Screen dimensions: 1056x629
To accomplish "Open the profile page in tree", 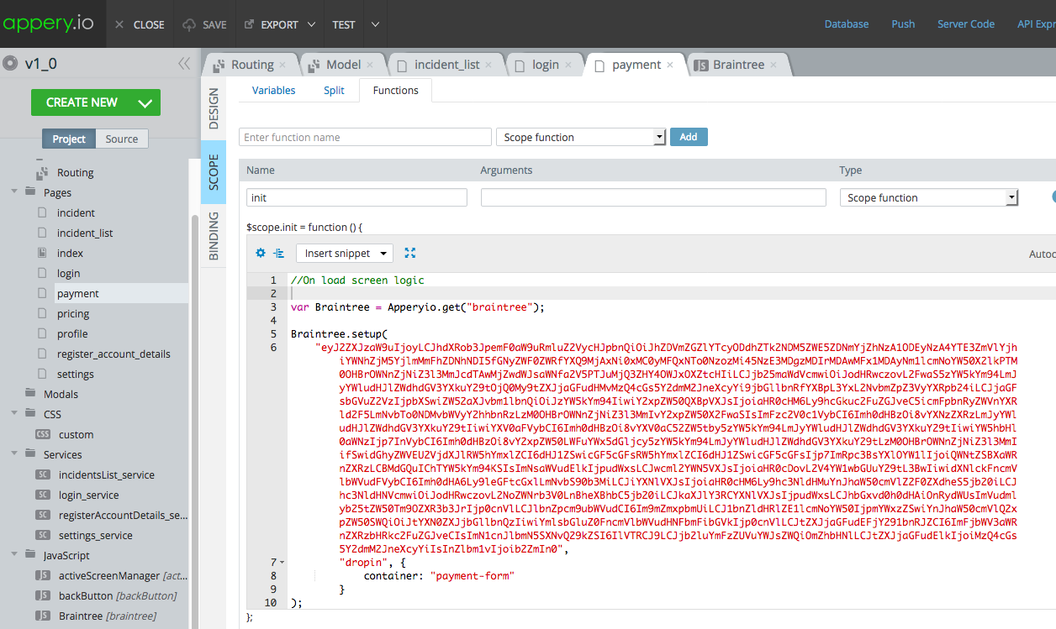I will tap(72, 333).
